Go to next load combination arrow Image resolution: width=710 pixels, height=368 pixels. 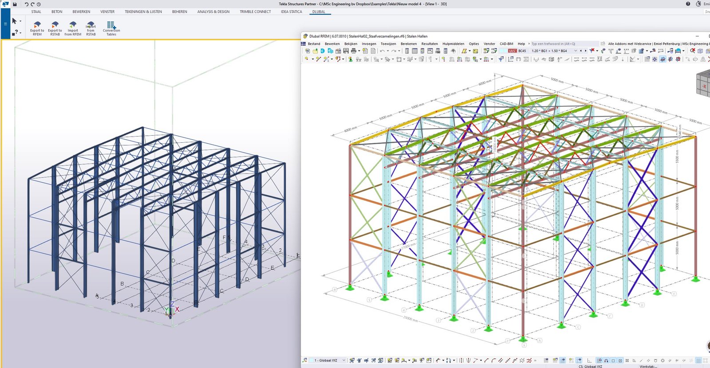click(585, 51)
